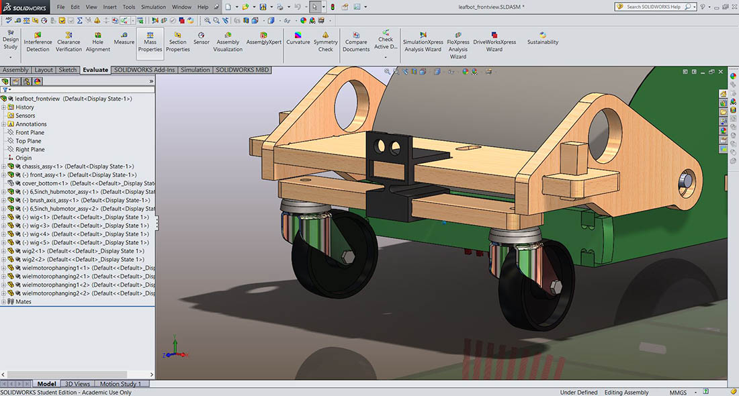
Task: Open the File menu
Action: point(60,7)
